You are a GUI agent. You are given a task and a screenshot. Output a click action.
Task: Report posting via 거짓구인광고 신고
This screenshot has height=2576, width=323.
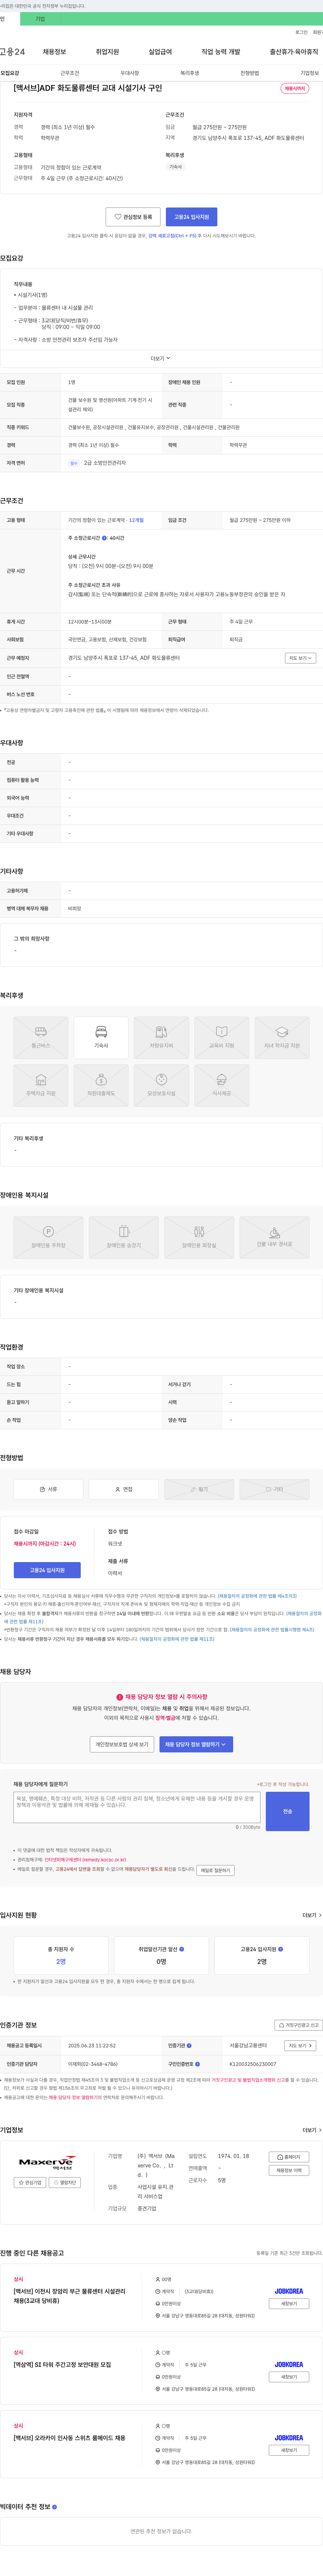299,2025
